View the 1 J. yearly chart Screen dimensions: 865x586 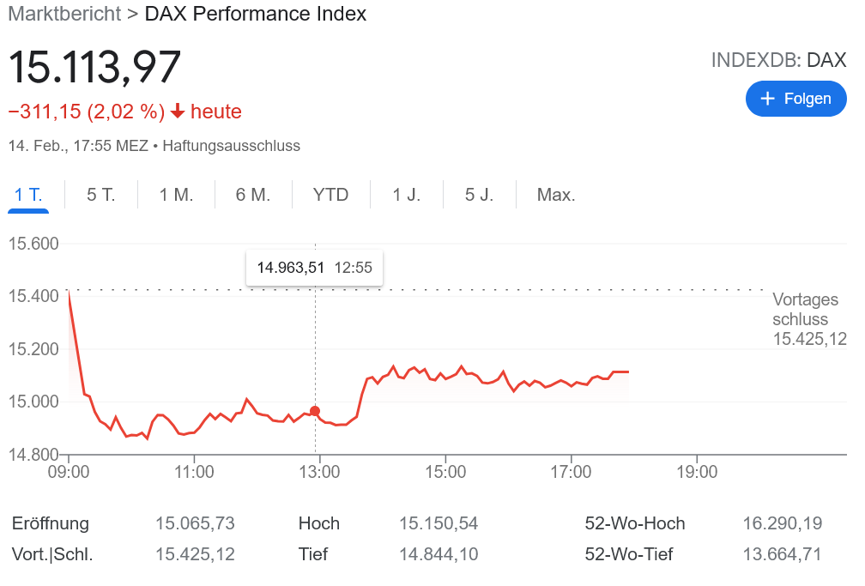coord(406,195)
